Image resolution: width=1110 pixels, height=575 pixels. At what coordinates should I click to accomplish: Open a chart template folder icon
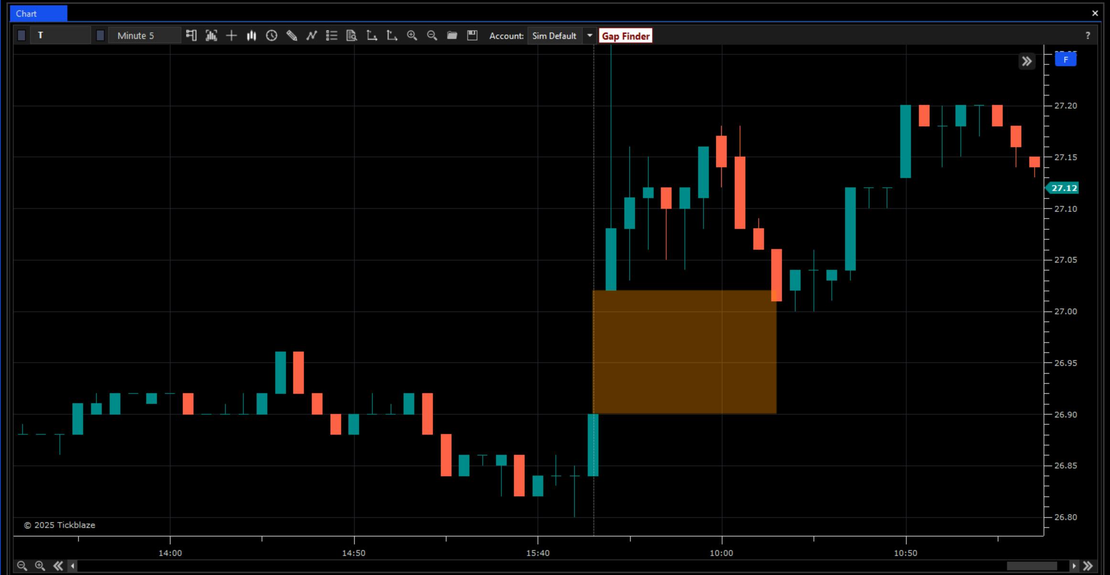tap(452, 35)
